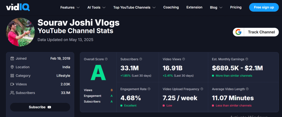
Task: Click the '2.03K' videos value
Action: coord(66,84)
